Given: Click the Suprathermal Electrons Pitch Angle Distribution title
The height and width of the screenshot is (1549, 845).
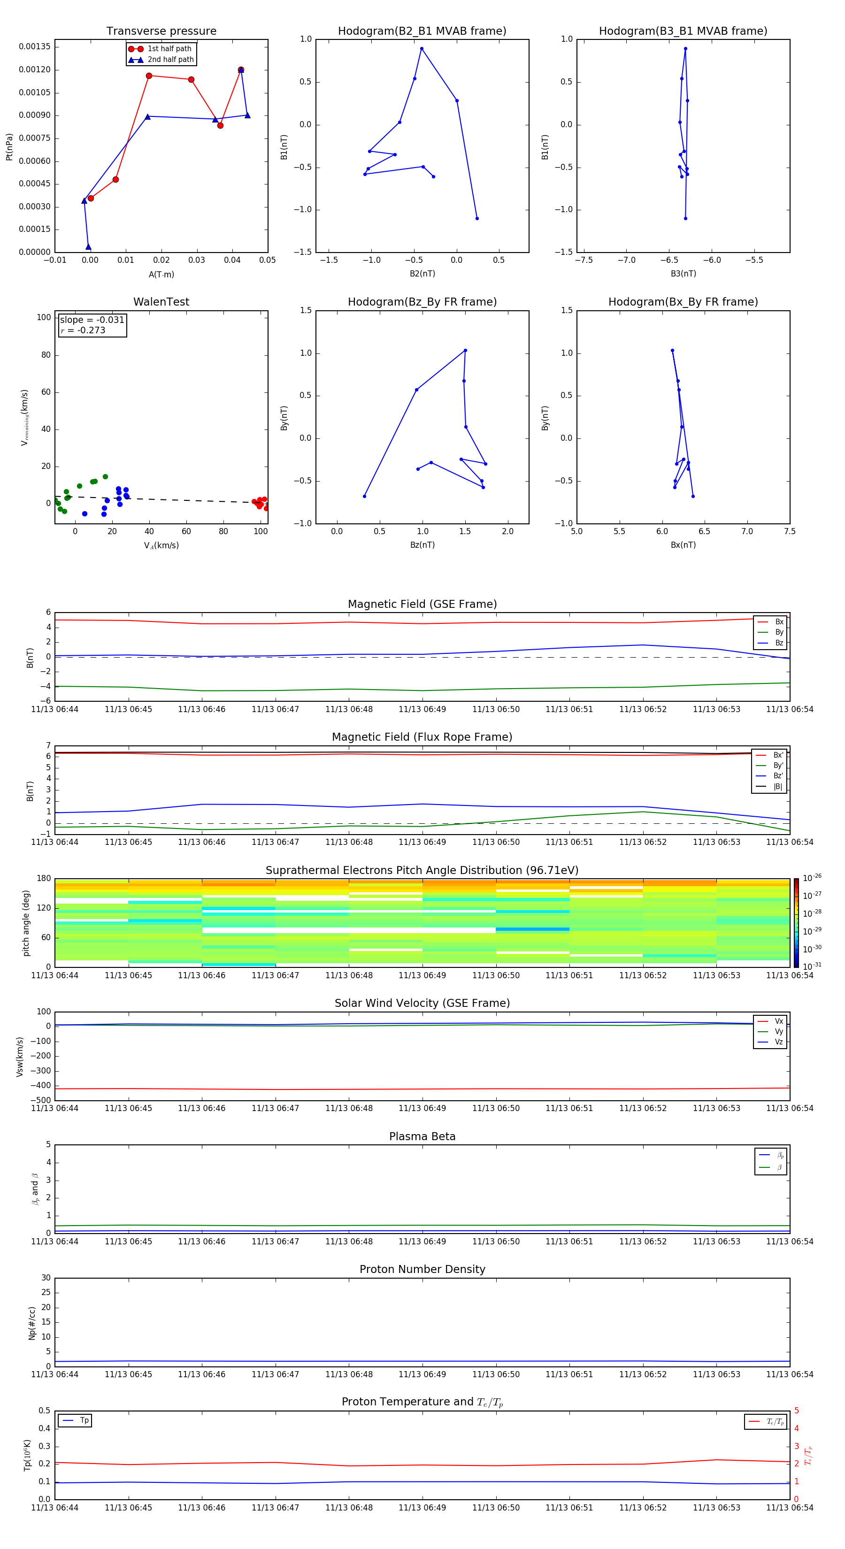Looking at the screenshot, I should pyautogui.click(x=422, y=870).
